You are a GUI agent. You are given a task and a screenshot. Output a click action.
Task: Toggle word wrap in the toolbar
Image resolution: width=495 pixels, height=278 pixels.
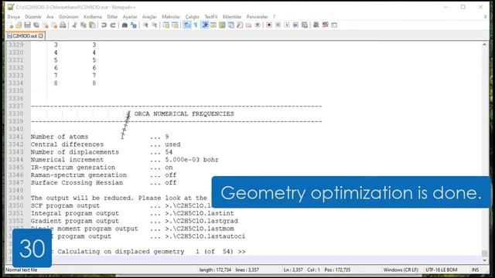[x=187, y=25]
